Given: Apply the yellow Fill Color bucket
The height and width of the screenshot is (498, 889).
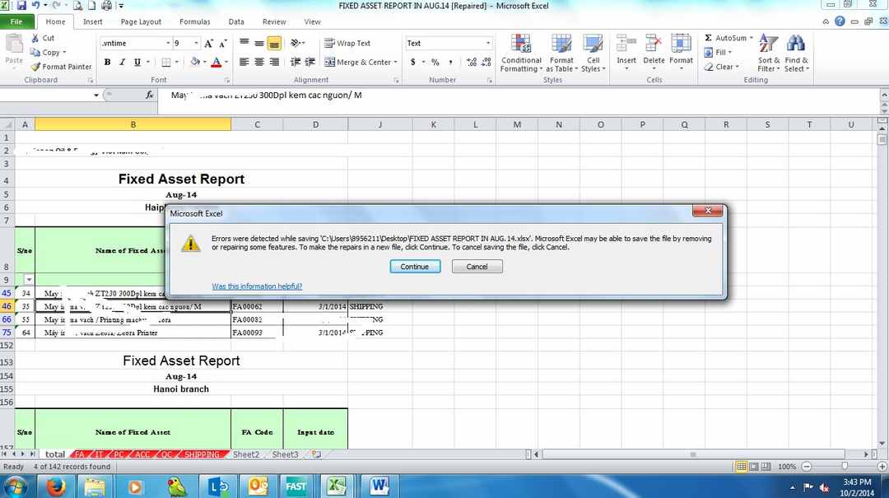Looking at the screenshot, I should point(195,62).
